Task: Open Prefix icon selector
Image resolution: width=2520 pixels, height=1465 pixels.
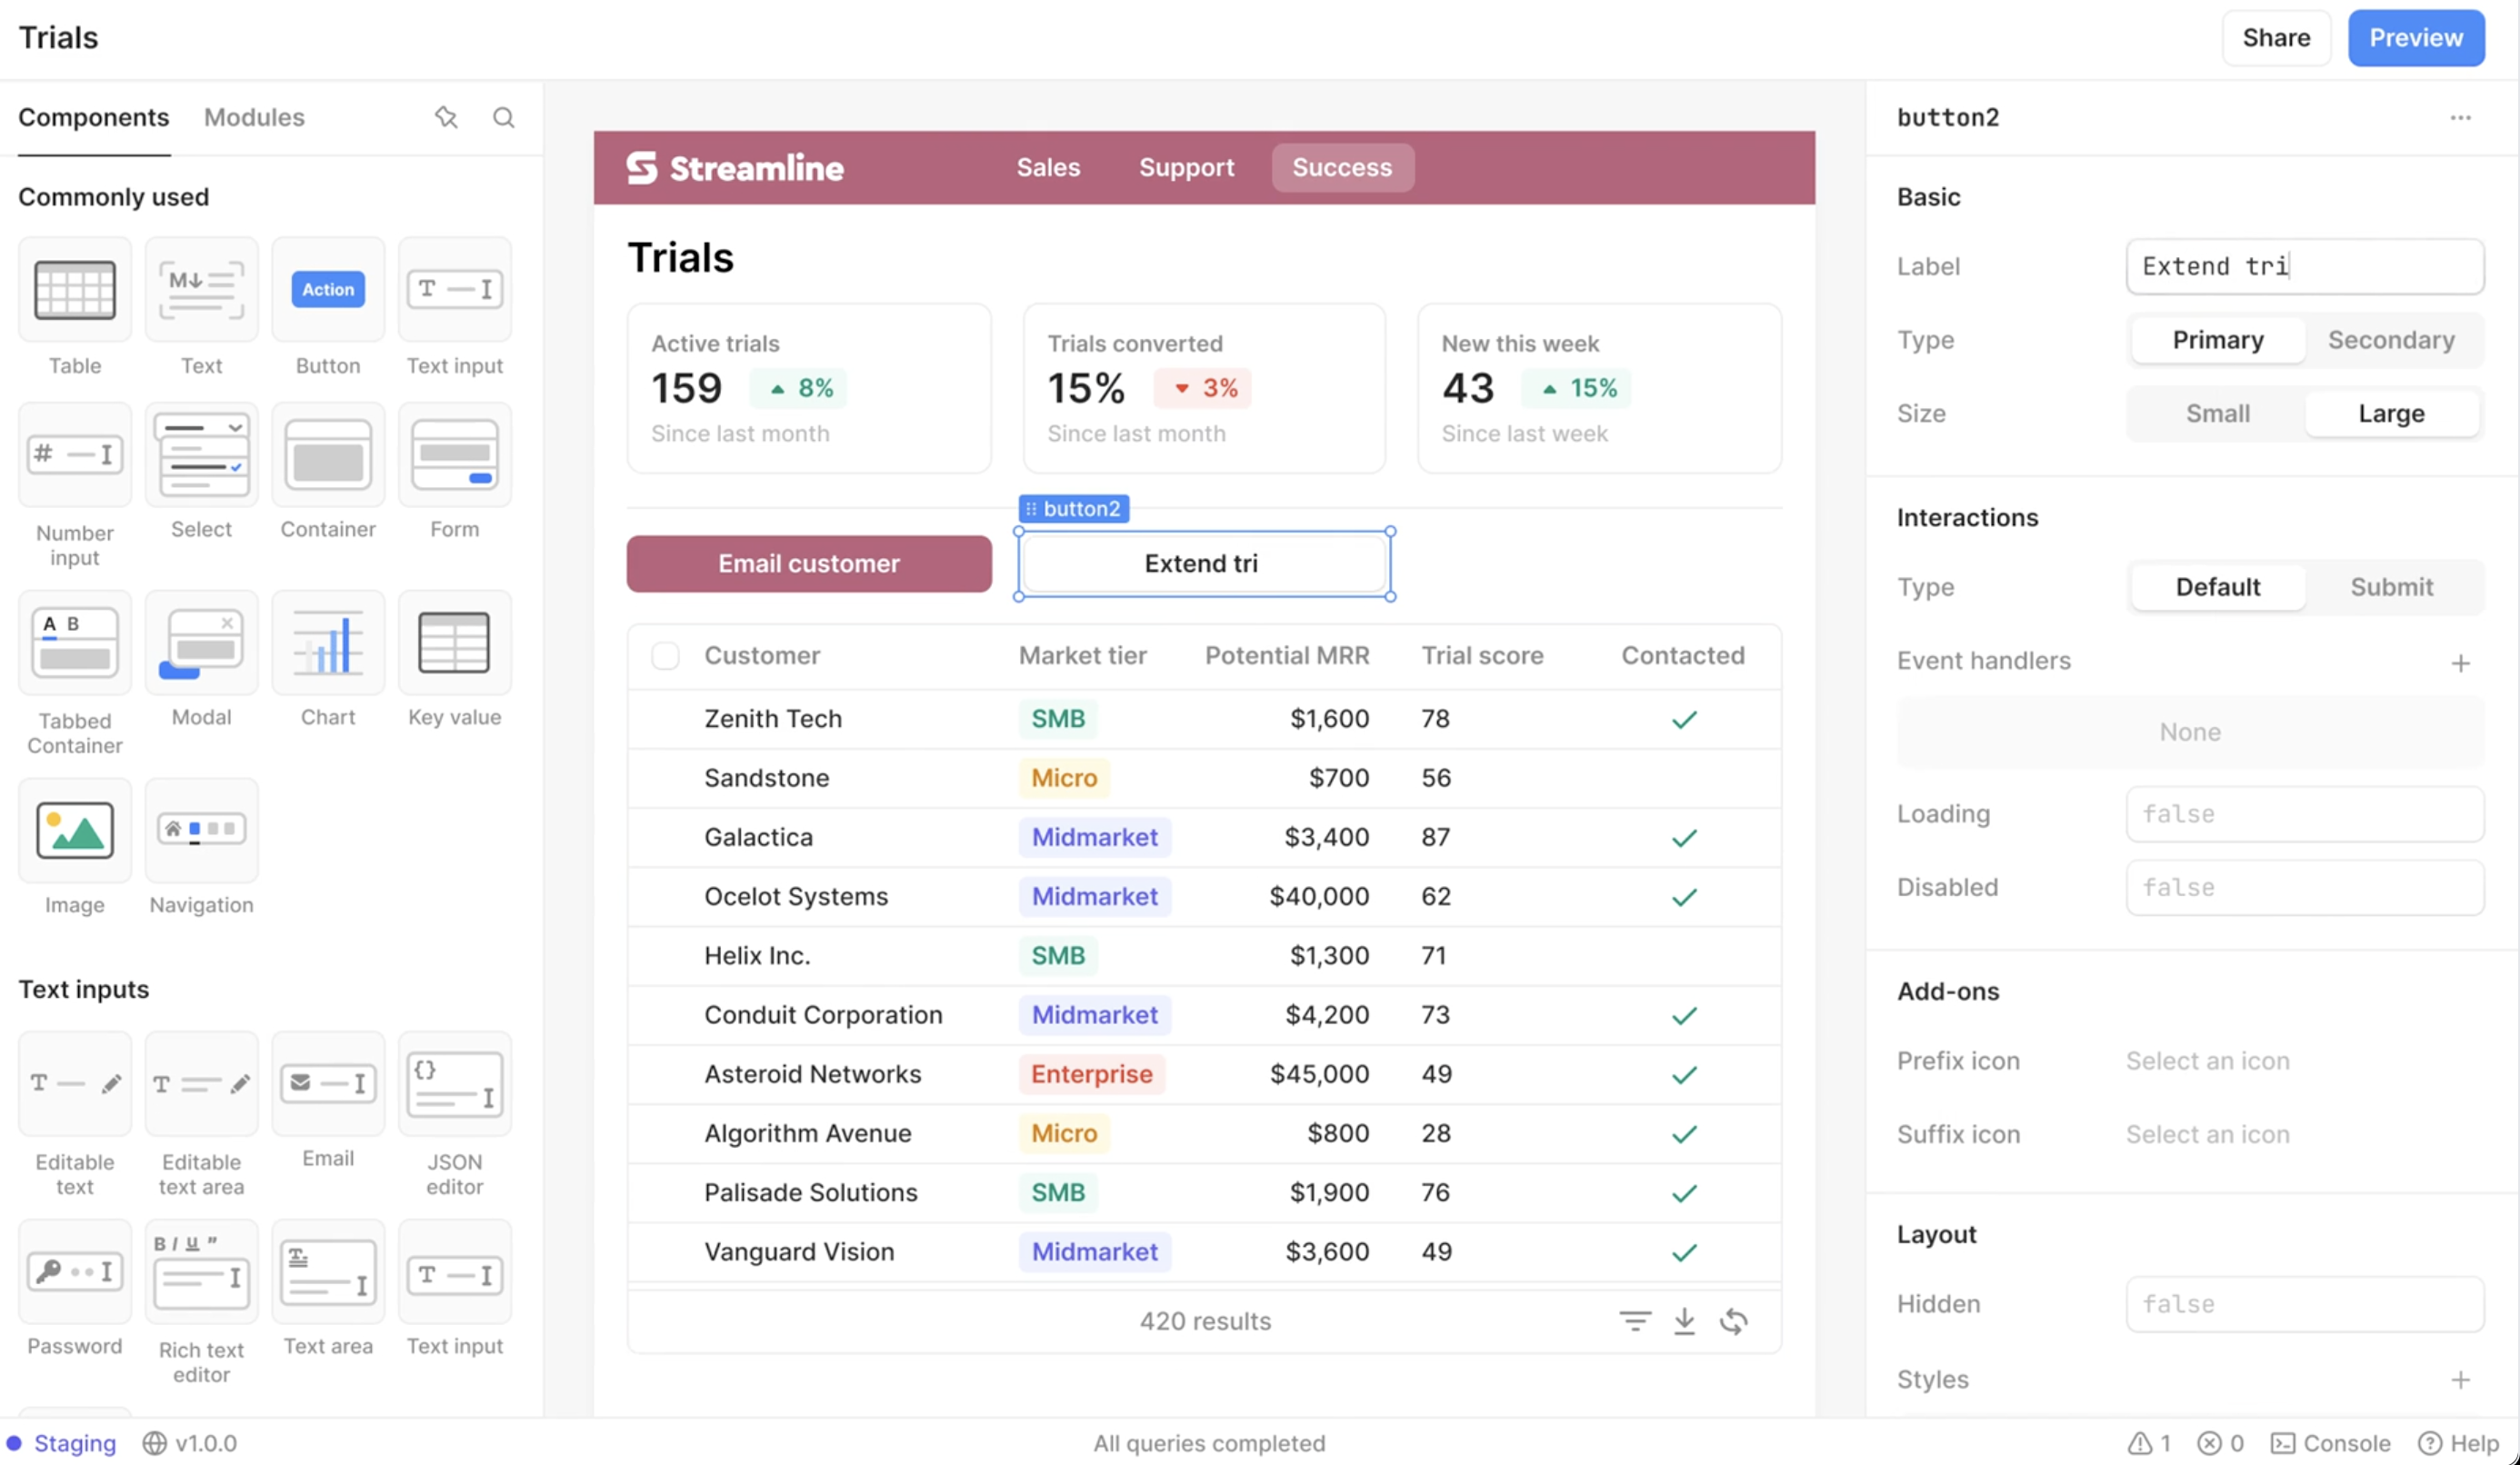Action: [2207, 1060]
